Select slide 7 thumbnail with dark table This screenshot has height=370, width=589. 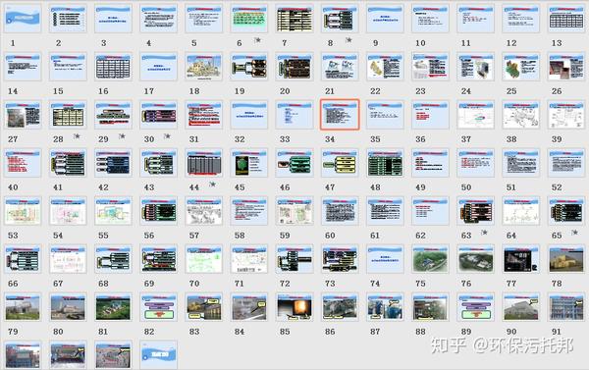[294, 19]
